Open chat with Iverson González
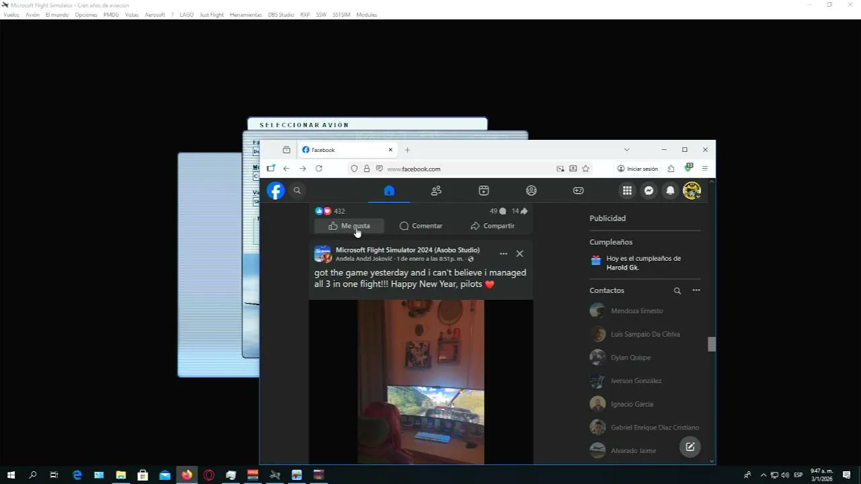Viewport: 861px width, 484px height. pyautogui.click(x=644, y=380)
